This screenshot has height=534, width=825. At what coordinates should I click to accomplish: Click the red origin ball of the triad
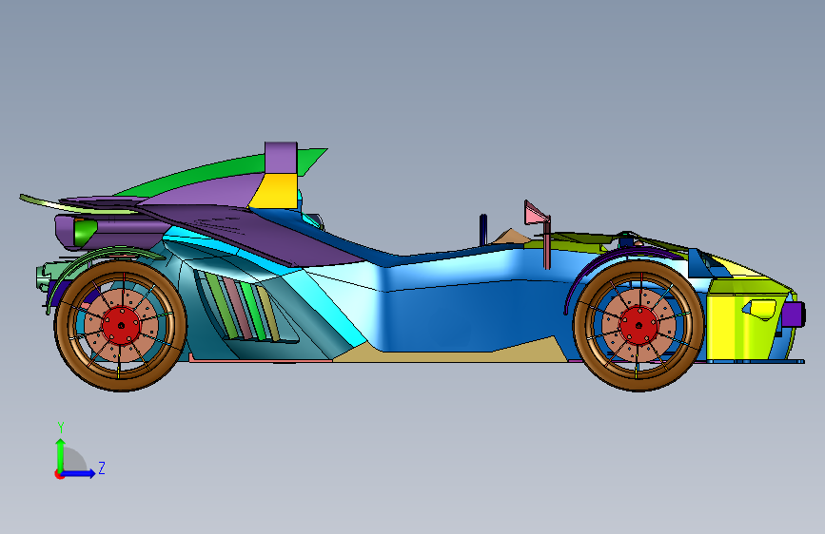pyautogui.click(x=59, y=474)
